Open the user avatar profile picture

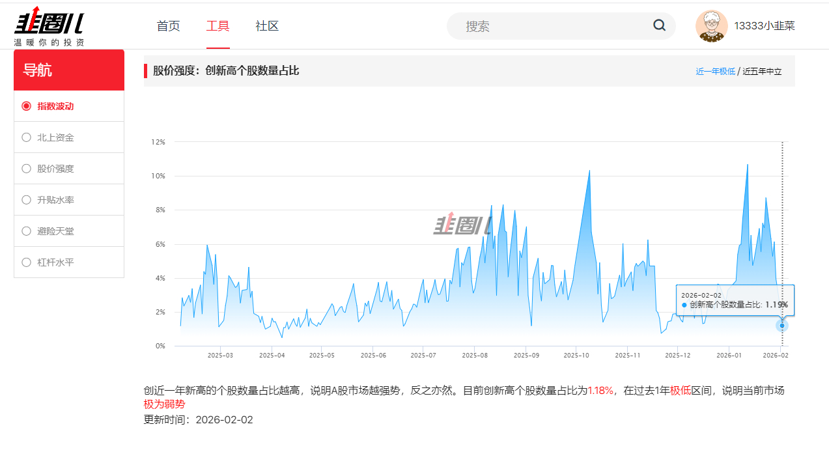click(712, 25)
